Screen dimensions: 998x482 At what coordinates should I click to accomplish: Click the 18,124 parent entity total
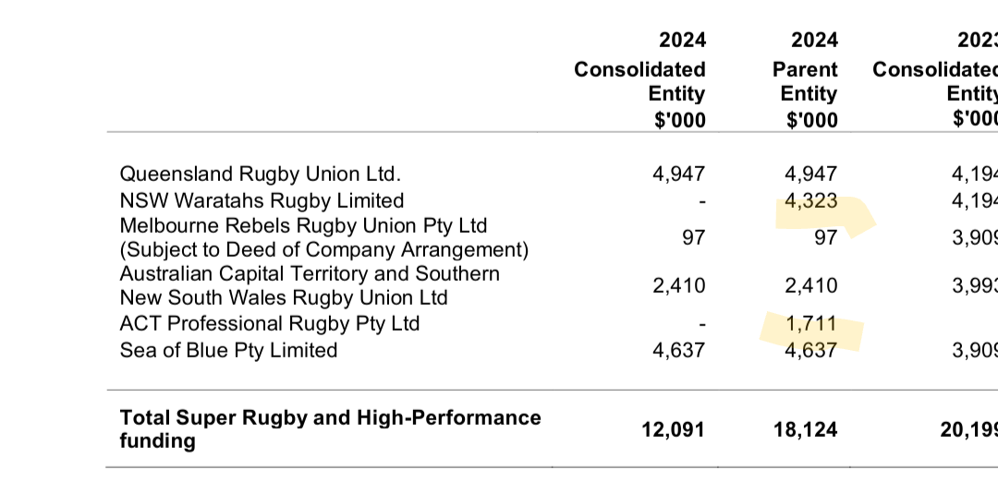[805, 430]
